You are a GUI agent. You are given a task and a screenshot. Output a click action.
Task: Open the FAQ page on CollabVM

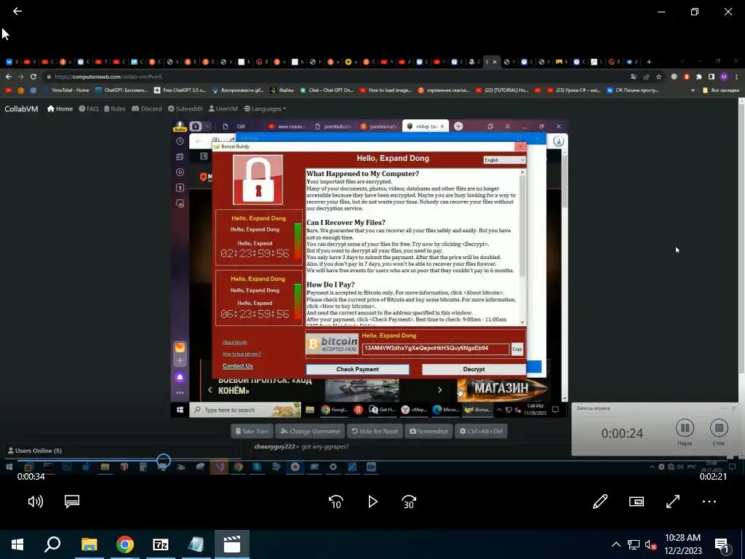(x=88, y=109)
